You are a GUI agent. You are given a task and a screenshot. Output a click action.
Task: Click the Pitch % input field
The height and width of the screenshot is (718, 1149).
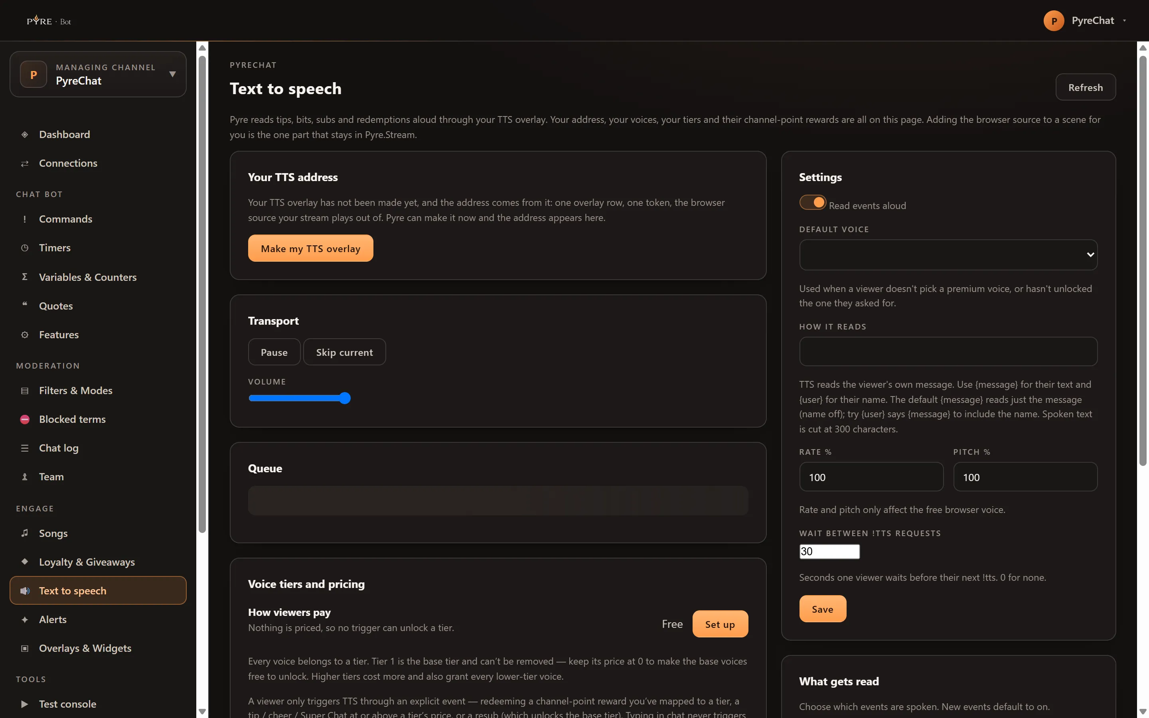click(1025, 477)
